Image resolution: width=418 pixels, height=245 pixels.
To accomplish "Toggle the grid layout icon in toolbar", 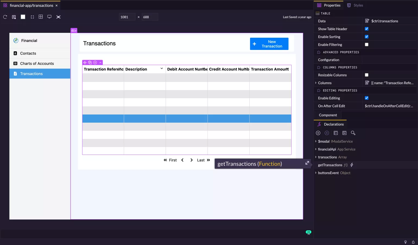I will pyautogui.click(x=41, y=17).
